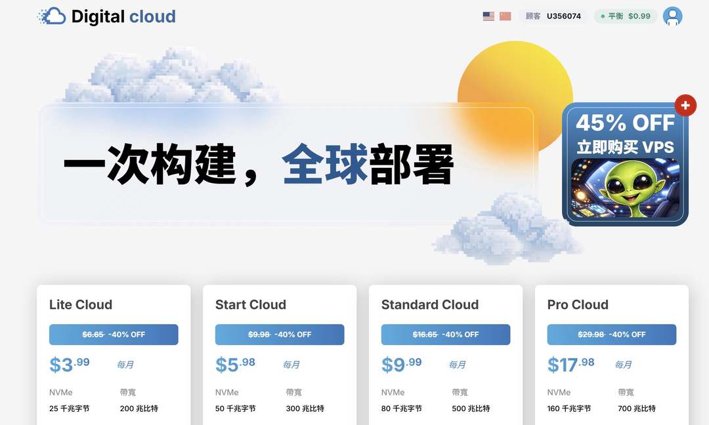Open the user avatar profile icon
This screenshot has width=709, height=425.
coord(672,16)
